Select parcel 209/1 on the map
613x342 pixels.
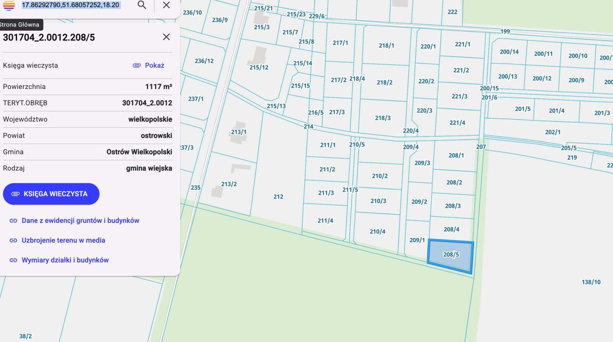(417, 240)
